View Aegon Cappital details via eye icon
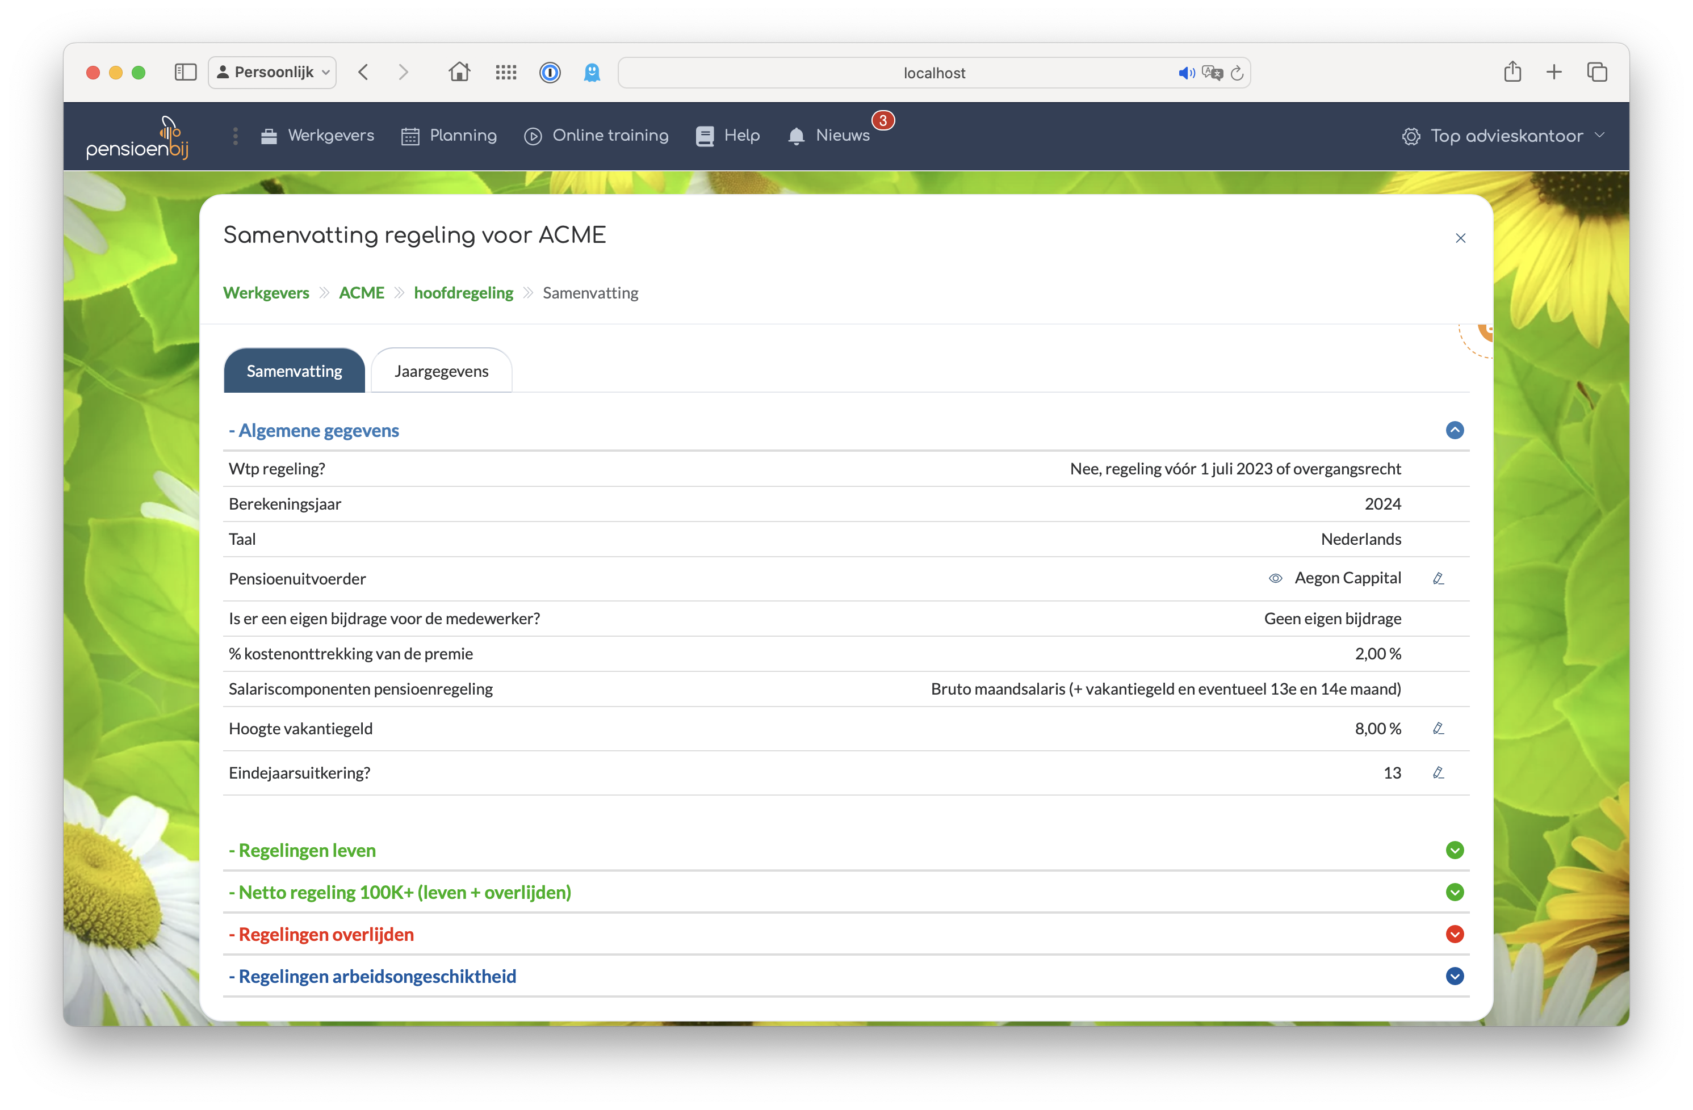Viewport: 1693px width, 1110px height. pyautogui.click(x=1275, y=578)
